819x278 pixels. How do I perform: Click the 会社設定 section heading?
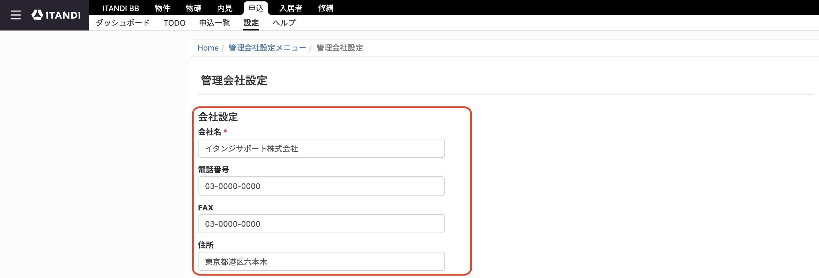(218, 117)
